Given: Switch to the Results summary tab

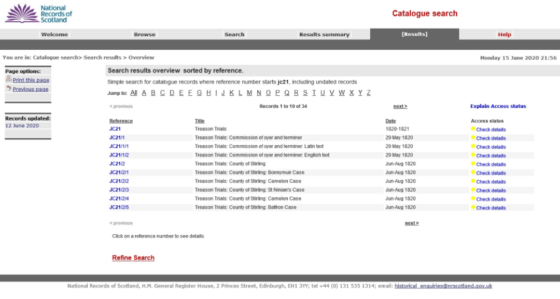Looking at the screenshot, I should (x=324, y=35).
